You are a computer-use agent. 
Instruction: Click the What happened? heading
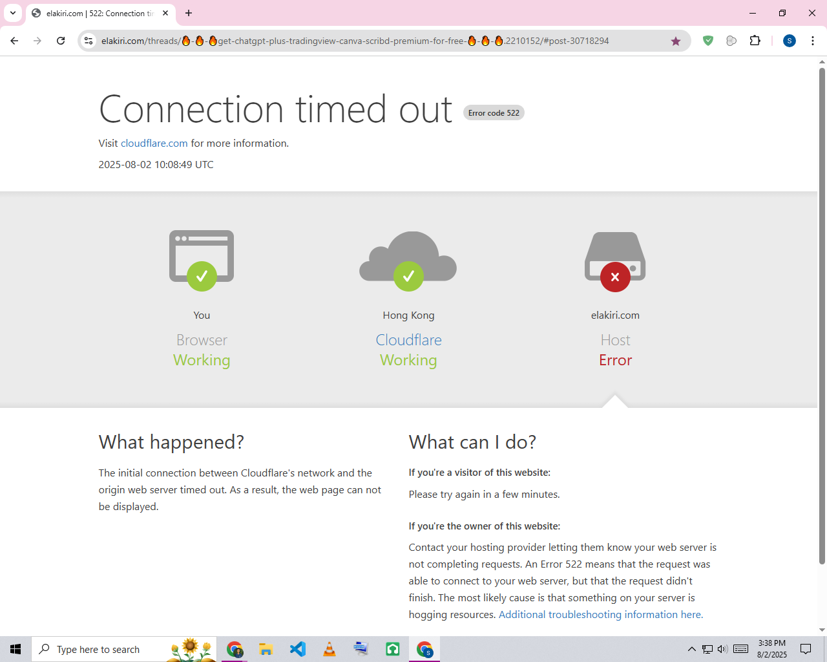click(171, 442)
